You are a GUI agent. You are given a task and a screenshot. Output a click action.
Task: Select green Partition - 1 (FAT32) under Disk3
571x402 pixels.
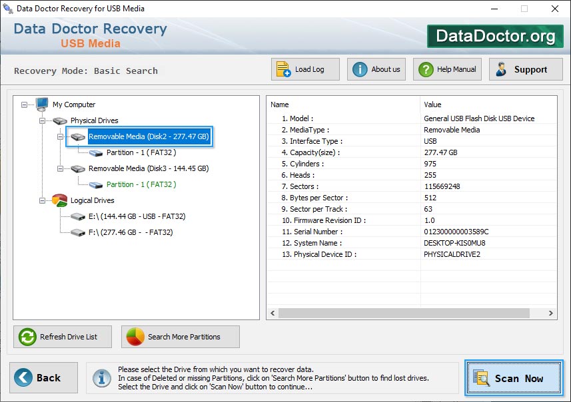tap(141, 185)
